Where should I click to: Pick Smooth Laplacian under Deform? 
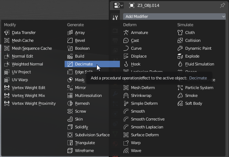pyautogui.click(x=147, y=127)
